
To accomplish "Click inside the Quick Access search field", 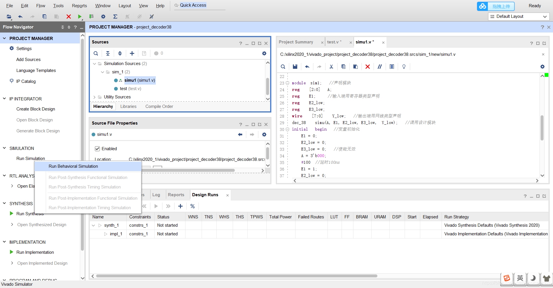I will 199,5.
